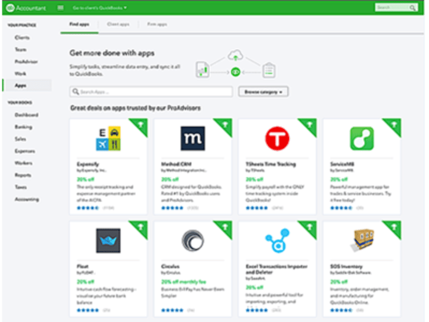Open the Circulus app title

coord(170,266)
